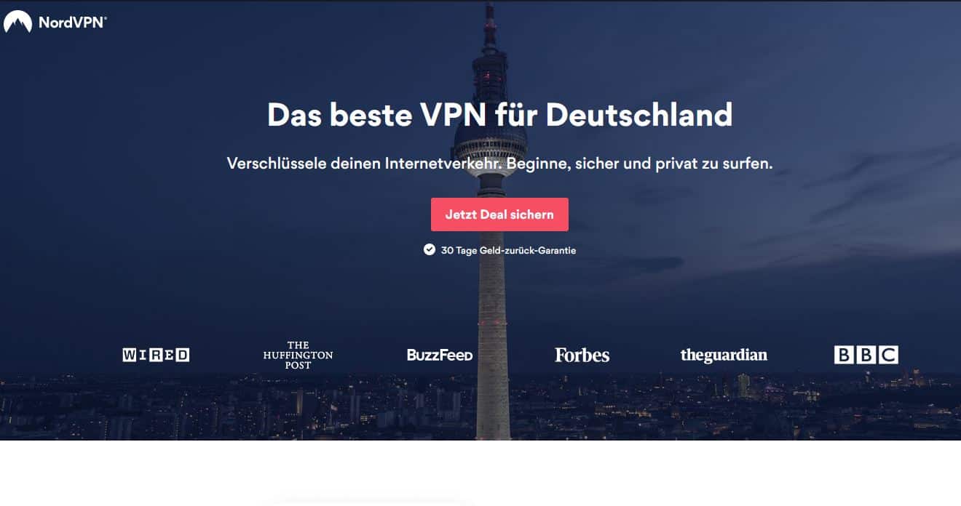
Task: Click the NordVPN mountain logo icon
Action: pyautogui.click(x=17, y=22)
